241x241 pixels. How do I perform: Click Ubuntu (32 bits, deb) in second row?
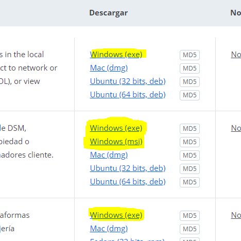pos(128,168)
